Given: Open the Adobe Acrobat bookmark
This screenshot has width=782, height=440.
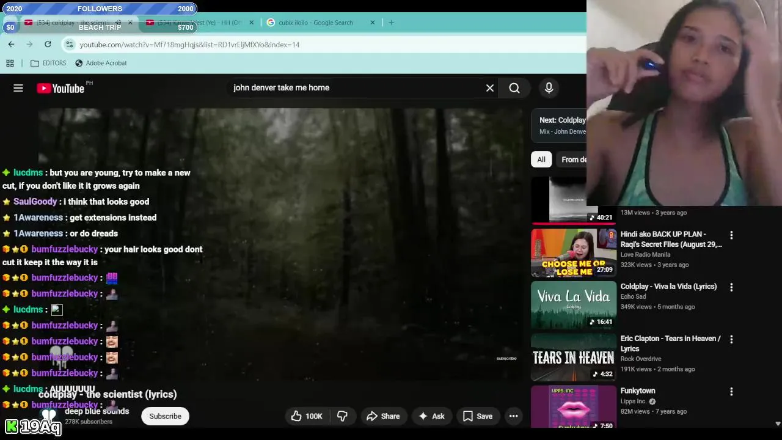Looking at the screenshot, I should point(101,63).
